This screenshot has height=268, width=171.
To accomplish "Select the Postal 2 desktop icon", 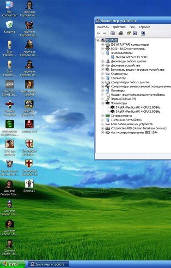I will 10,108.
